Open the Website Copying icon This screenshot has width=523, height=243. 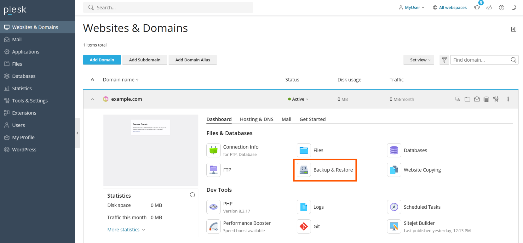click(394, 170)
